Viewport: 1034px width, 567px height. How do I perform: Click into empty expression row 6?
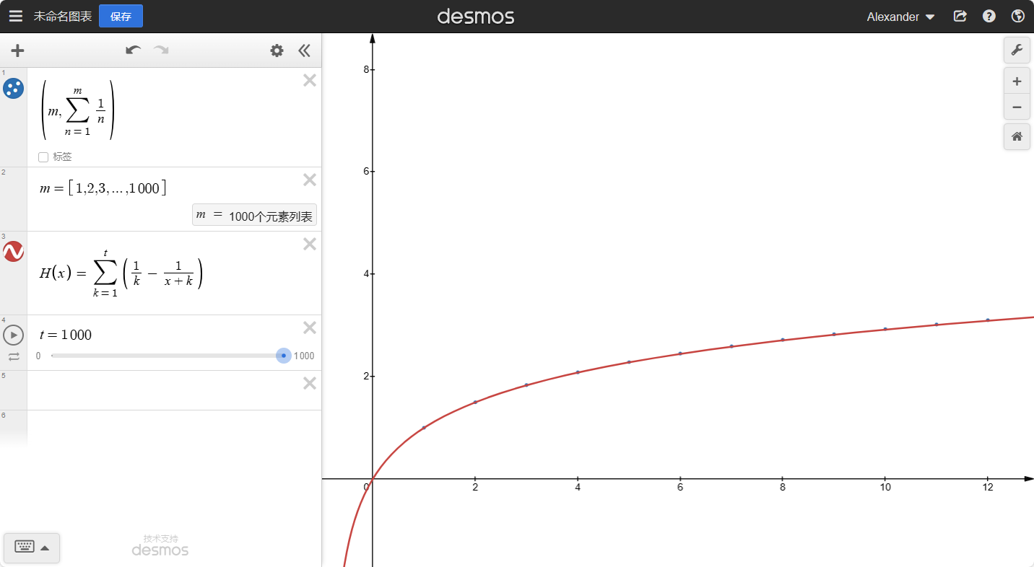(174, 427)
